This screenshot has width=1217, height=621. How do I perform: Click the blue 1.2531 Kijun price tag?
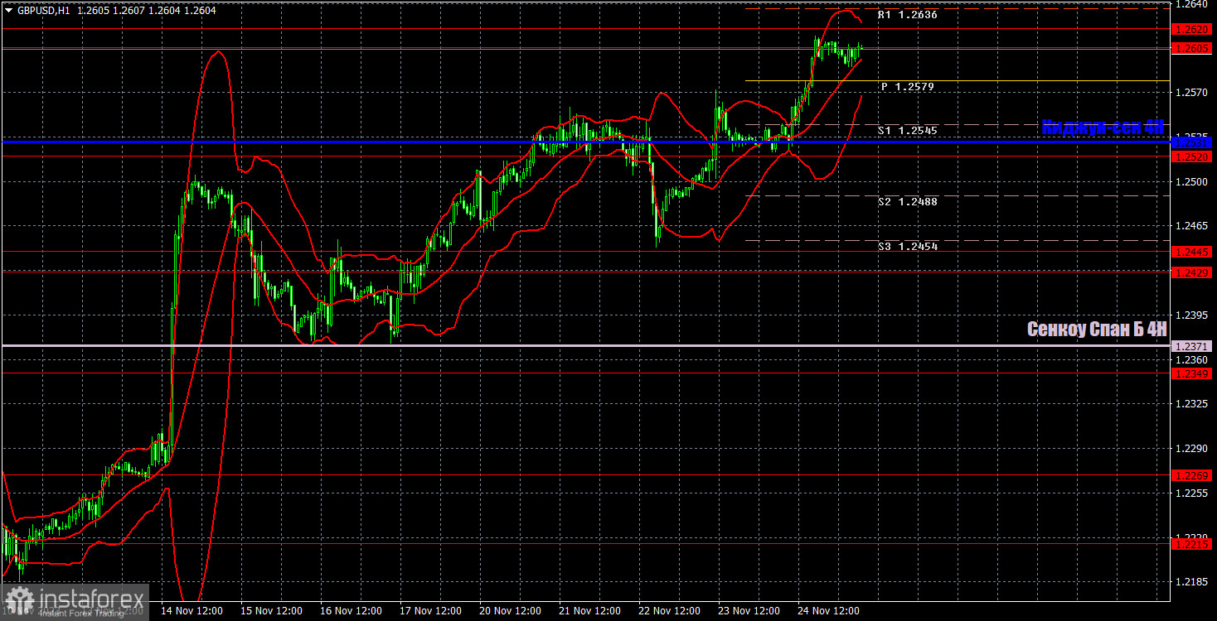click(1193, 142)
